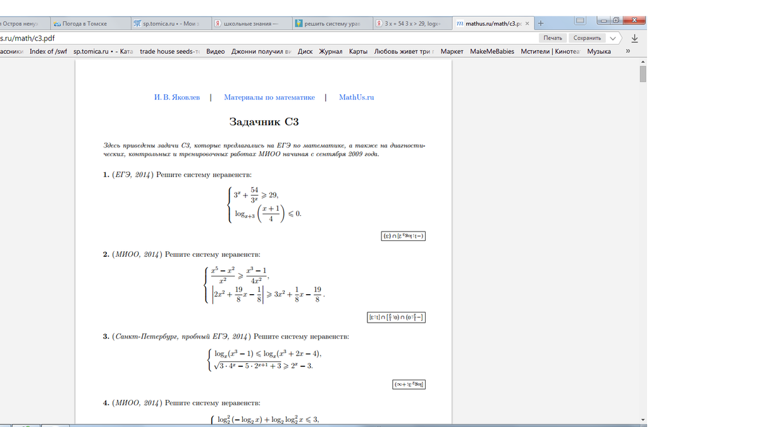
Task: Follow the И. В. Яковлев link
Action: (x=177, y=97)
